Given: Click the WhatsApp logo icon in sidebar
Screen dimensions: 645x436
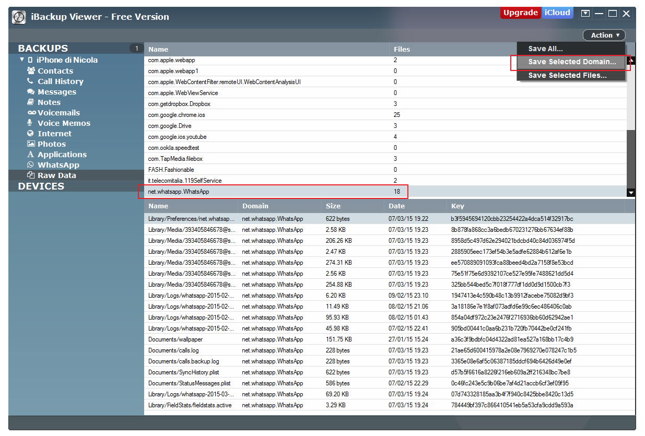Looking at the screenshot, I should click(30, 164).
